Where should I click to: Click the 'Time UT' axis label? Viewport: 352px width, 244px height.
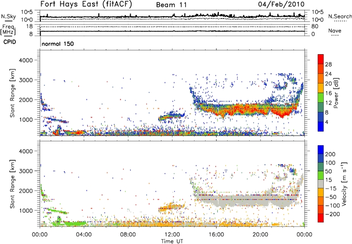coord(172,241)
